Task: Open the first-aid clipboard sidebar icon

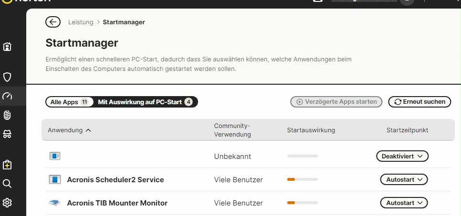Action: tap(7, 165)
